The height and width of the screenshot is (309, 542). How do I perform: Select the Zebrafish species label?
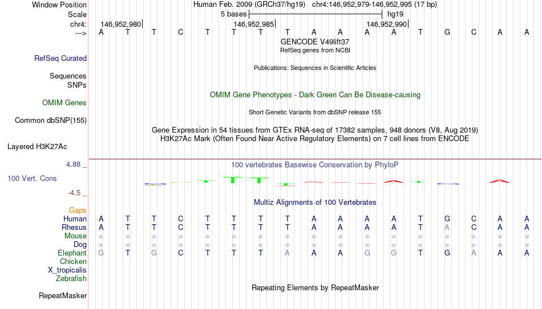pos(71,278)
